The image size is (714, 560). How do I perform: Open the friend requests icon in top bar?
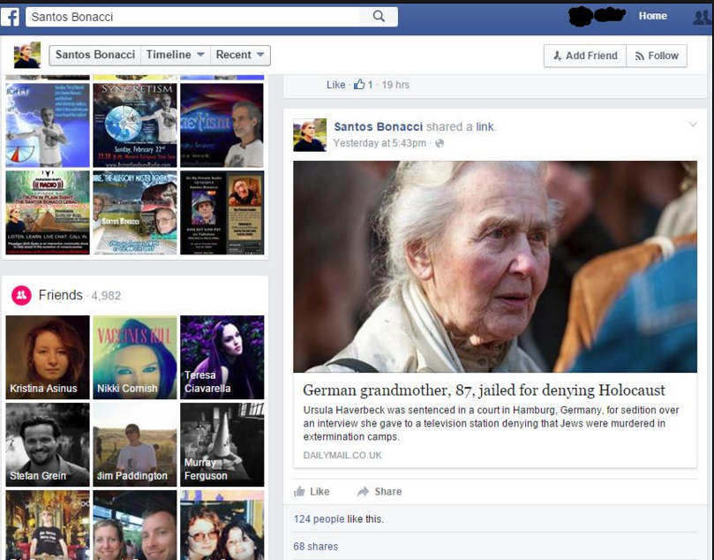click(x=703, y=18)
